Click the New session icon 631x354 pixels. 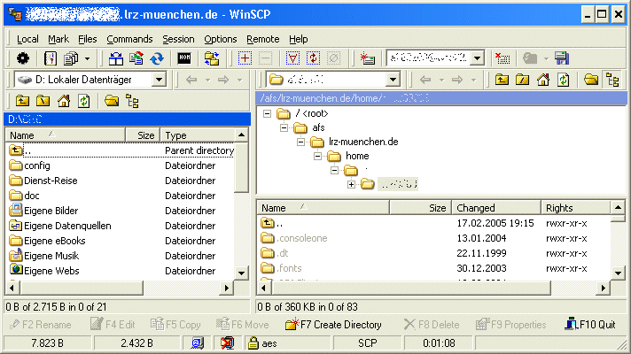tap(368, 58)
